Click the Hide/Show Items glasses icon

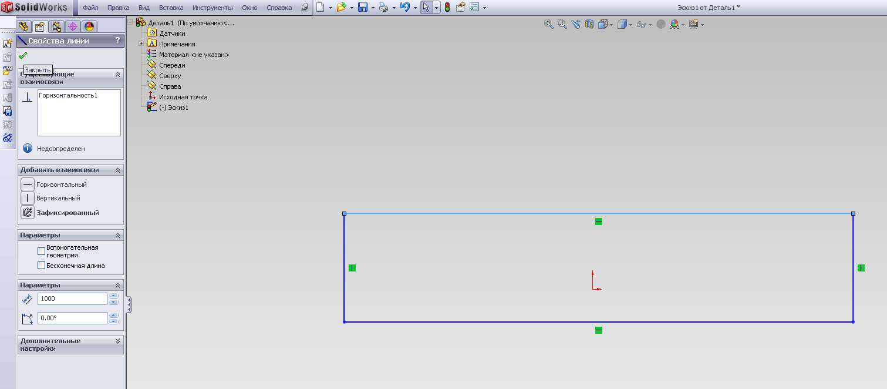point(642,24)
